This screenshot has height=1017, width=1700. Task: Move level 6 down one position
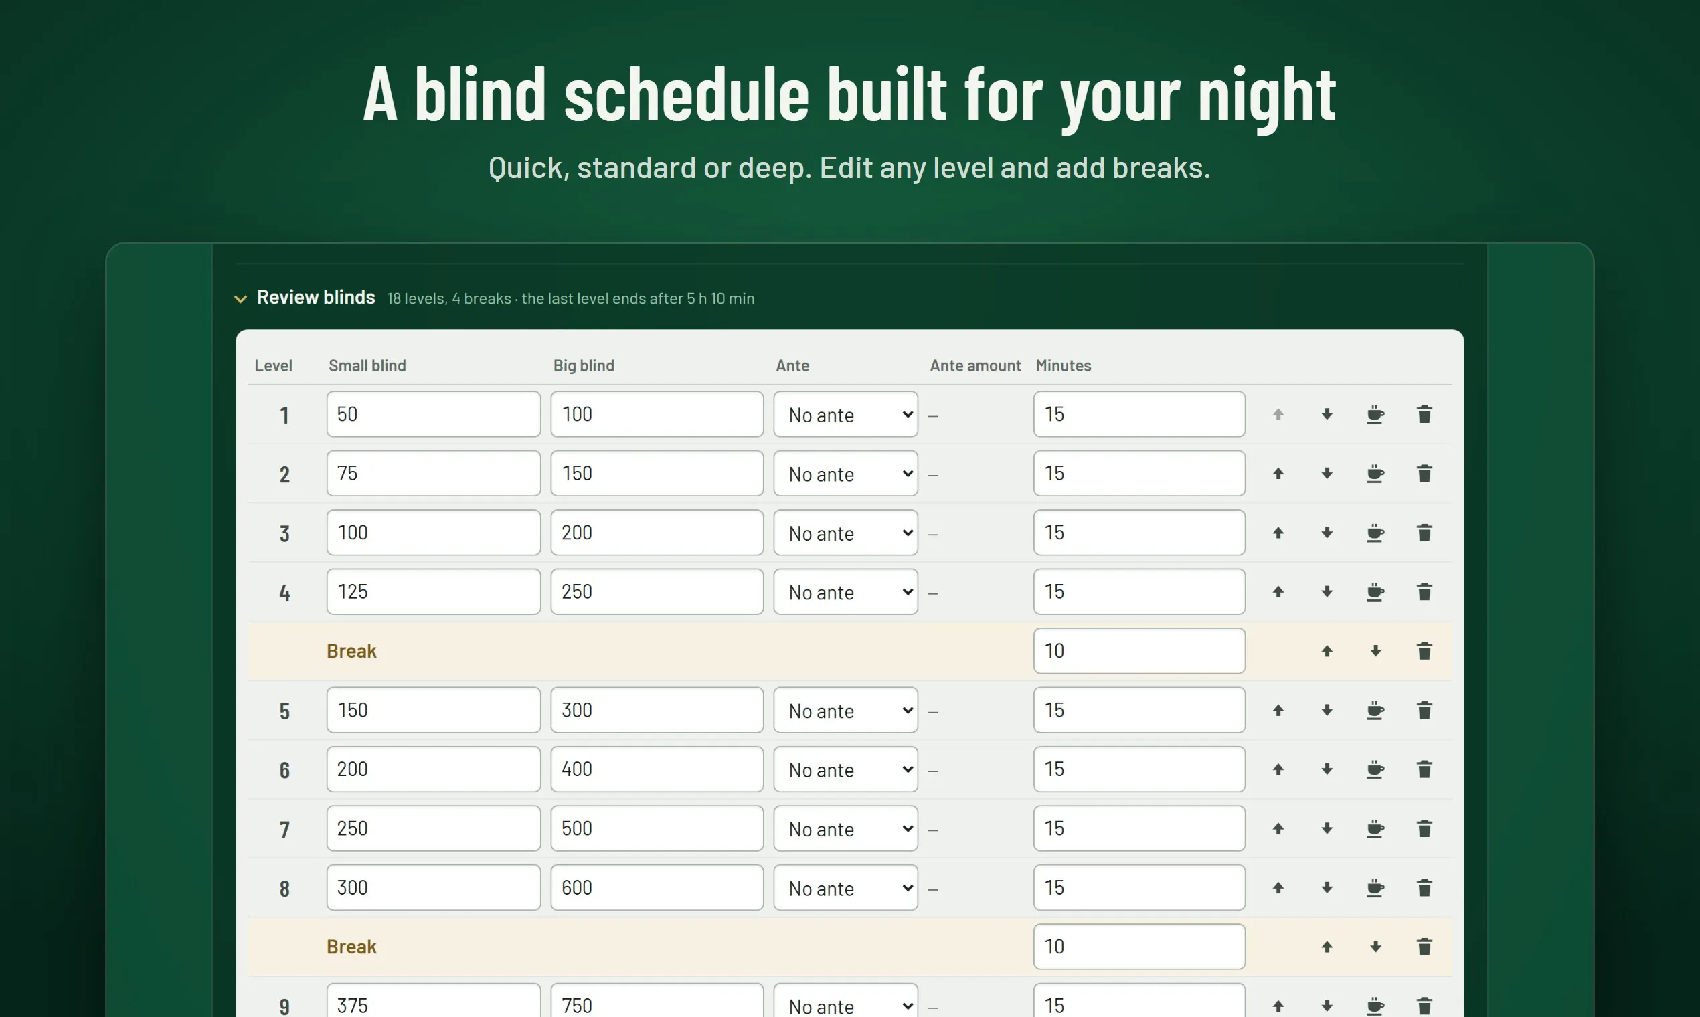click(x=1327, y=769)
